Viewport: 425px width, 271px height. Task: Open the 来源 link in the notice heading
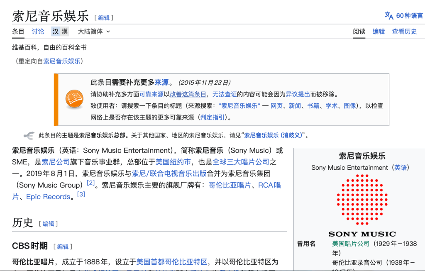point(161,83)
